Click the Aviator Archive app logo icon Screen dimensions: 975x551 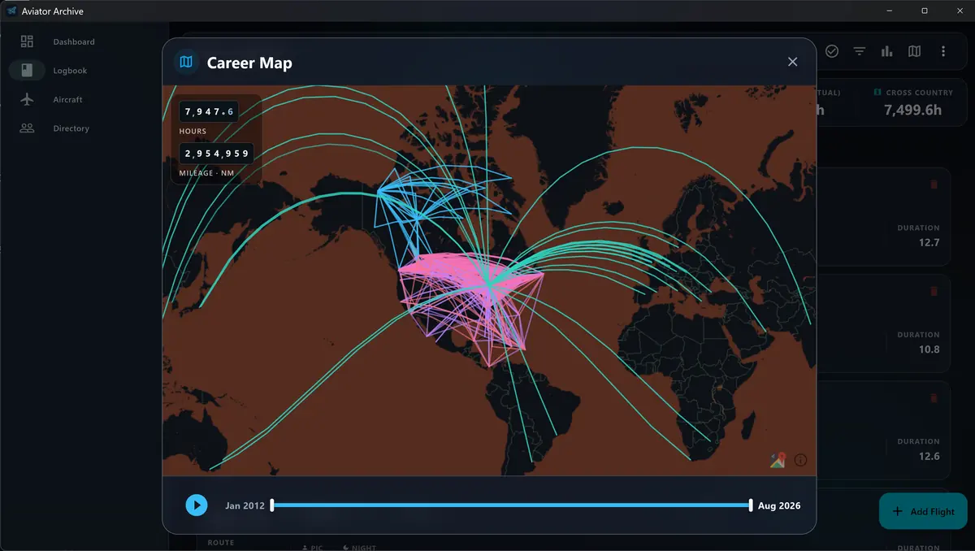pos(11,11)
